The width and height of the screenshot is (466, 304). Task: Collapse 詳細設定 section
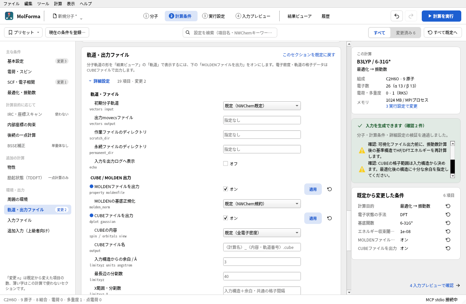coord(99,81)
